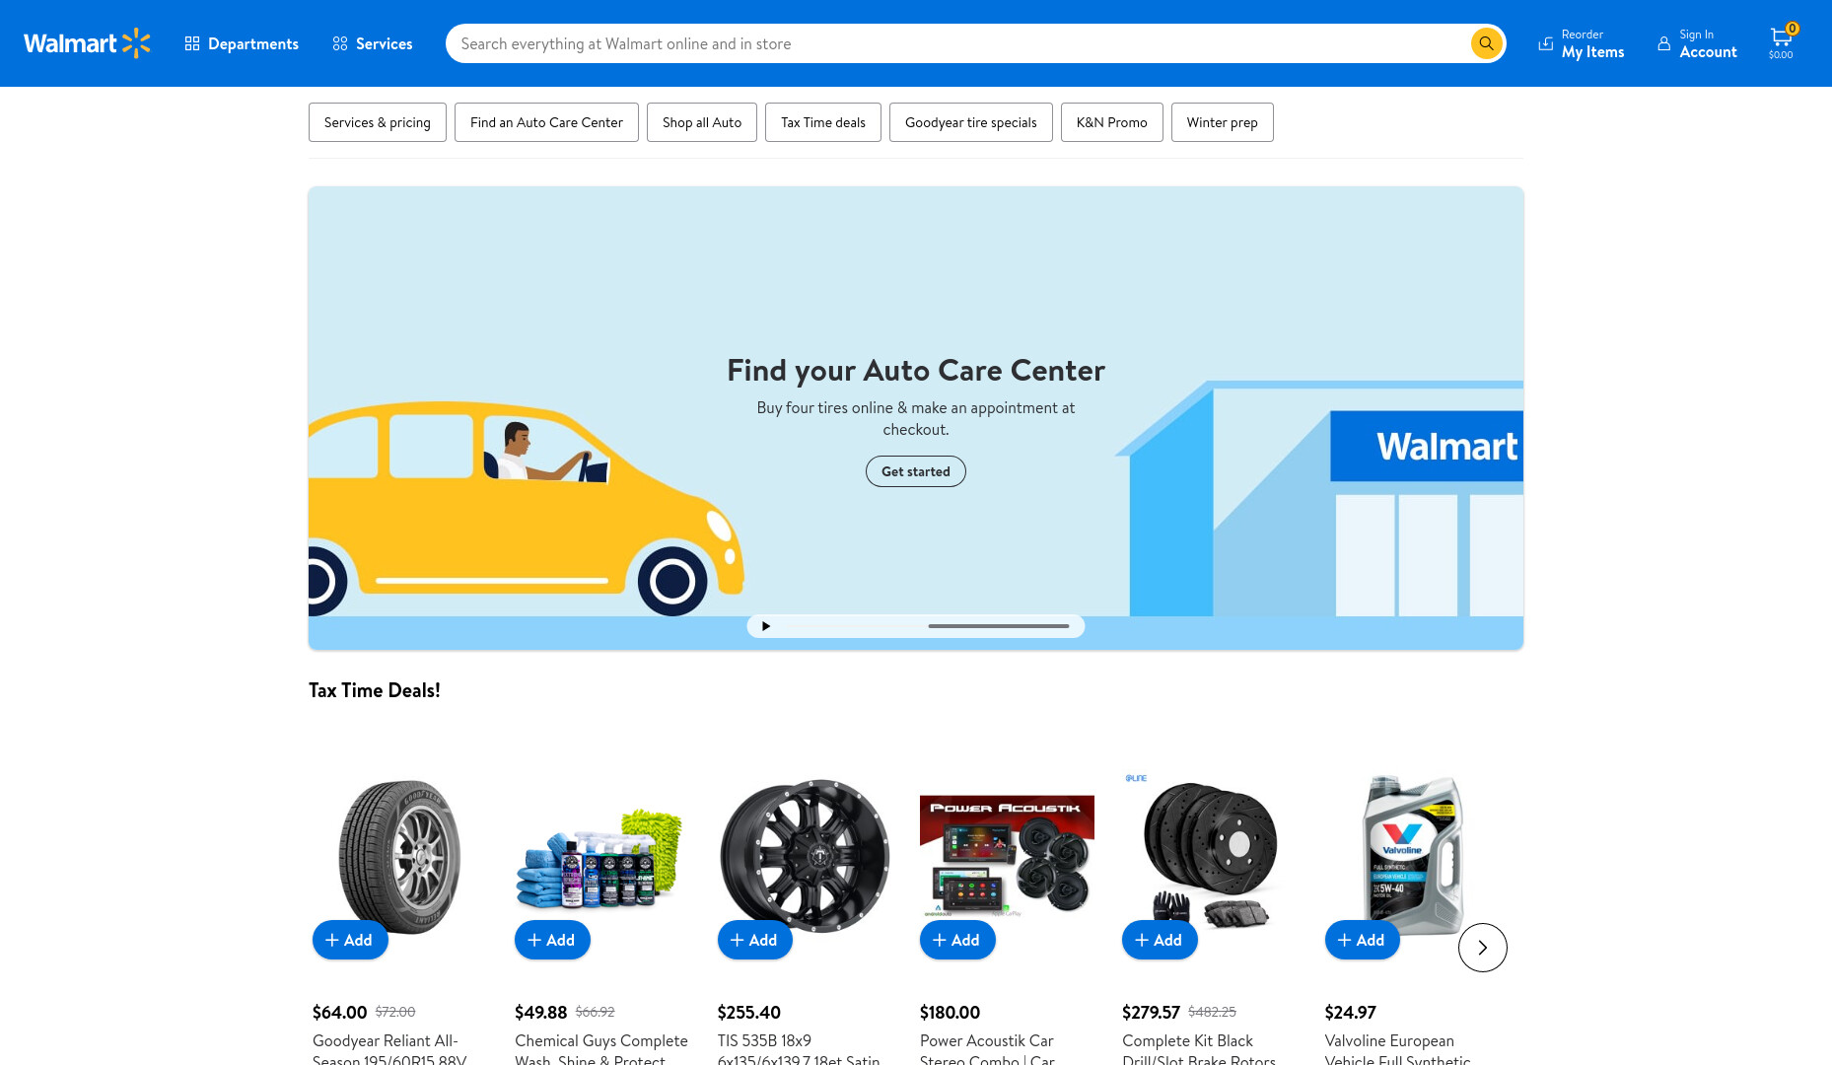
Task: Click the Tax Time Deals! heading
Action: tap(375, 690)
